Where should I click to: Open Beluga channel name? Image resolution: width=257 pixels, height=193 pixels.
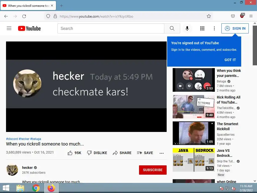pyautogui.click(x=221, y=81)
